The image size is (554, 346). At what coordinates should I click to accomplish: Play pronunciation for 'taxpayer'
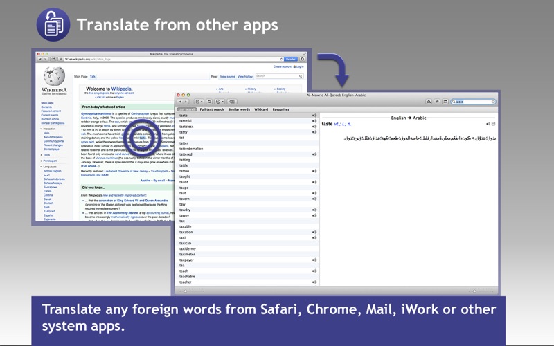[314, 260]
